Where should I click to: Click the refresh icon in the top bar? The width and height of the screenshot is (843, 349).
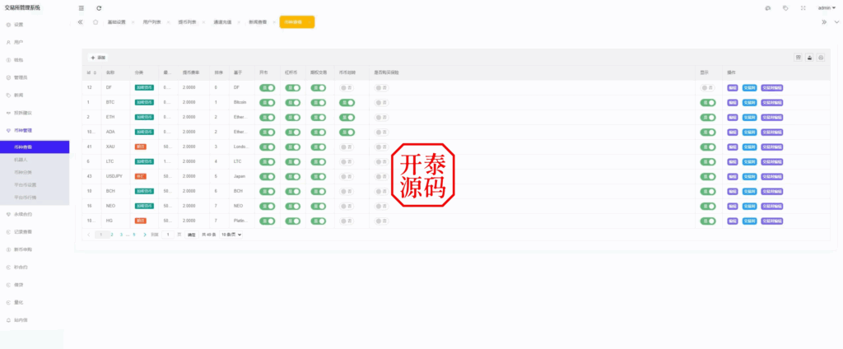tap(99, 7)
